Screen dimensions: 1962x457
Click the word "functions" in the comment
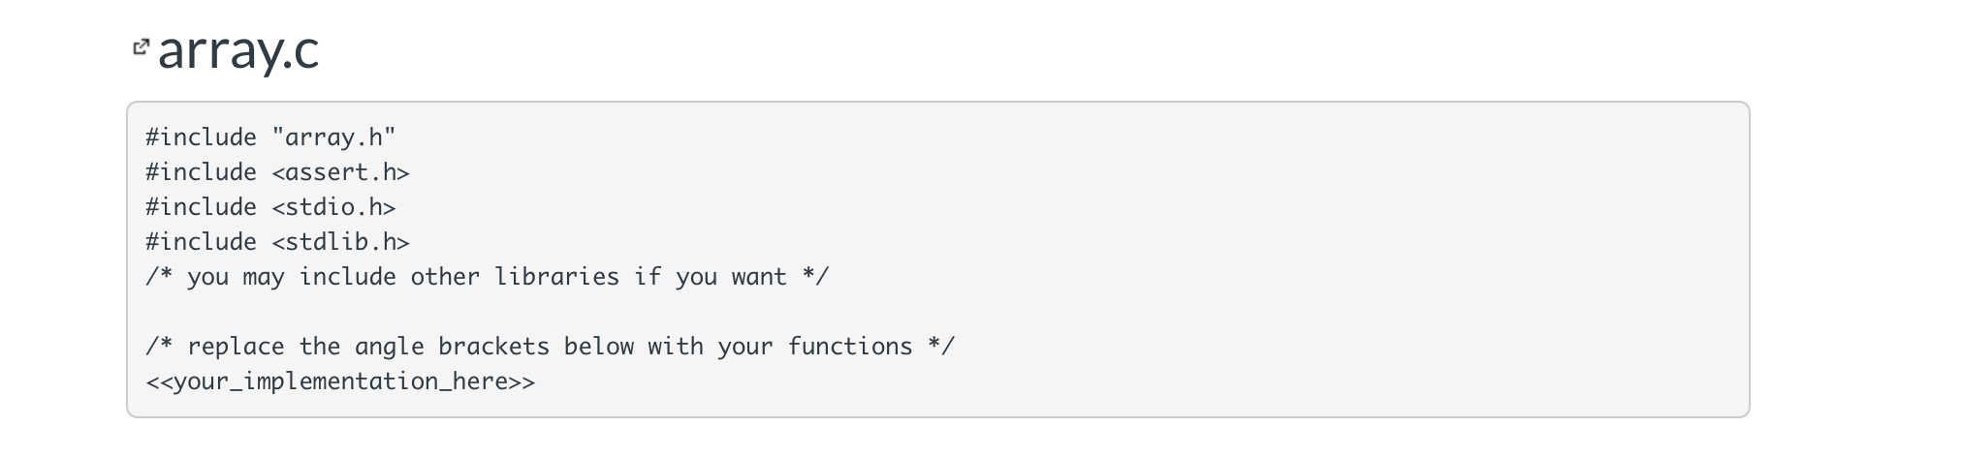coord(850,347)
